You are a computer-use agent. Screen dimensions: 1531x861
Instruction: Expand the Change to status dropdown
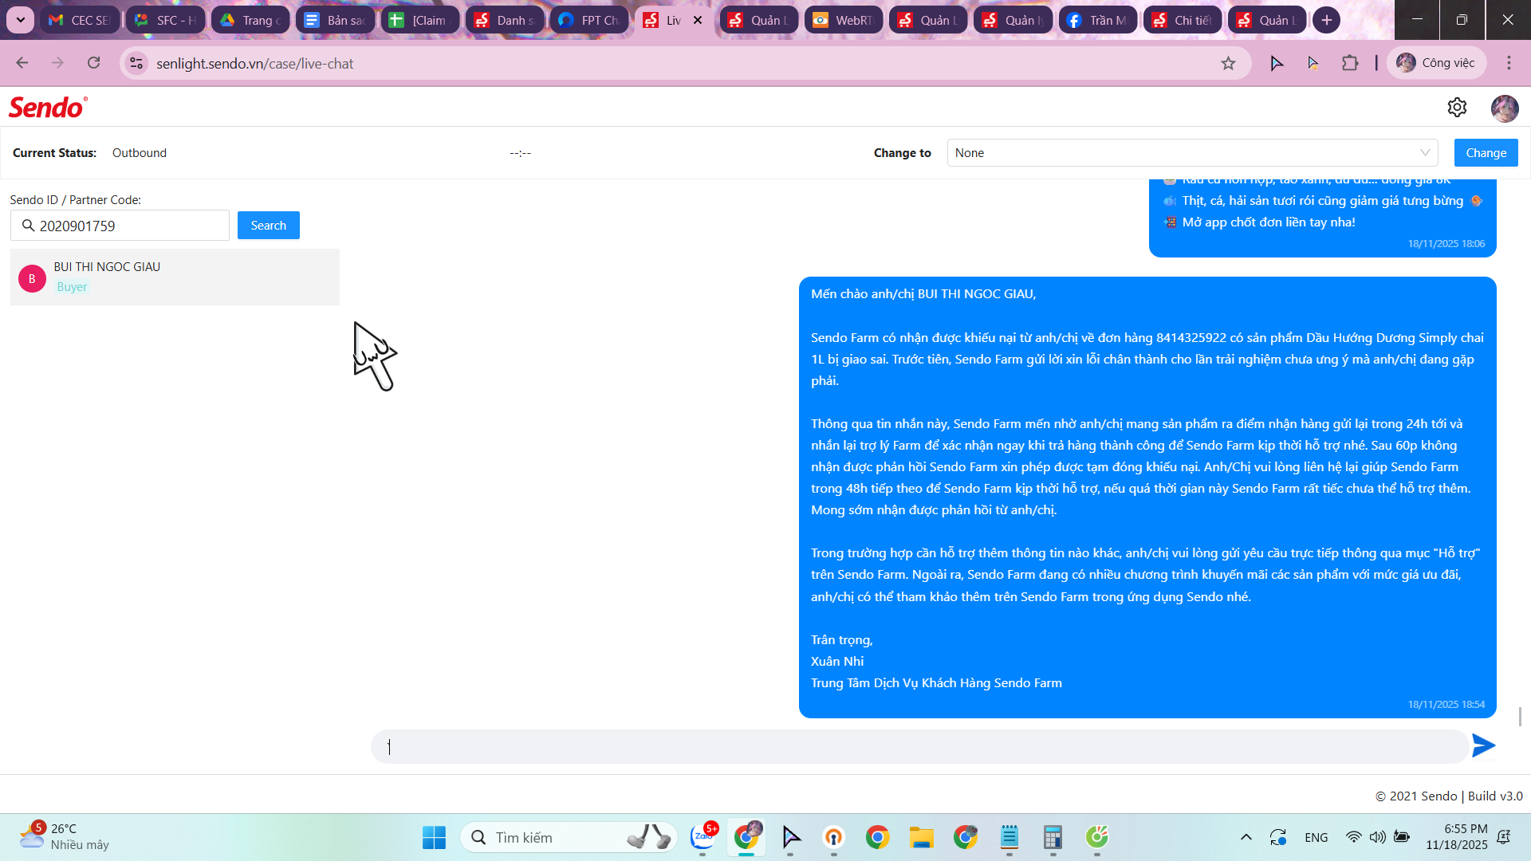click(1192, 153)
